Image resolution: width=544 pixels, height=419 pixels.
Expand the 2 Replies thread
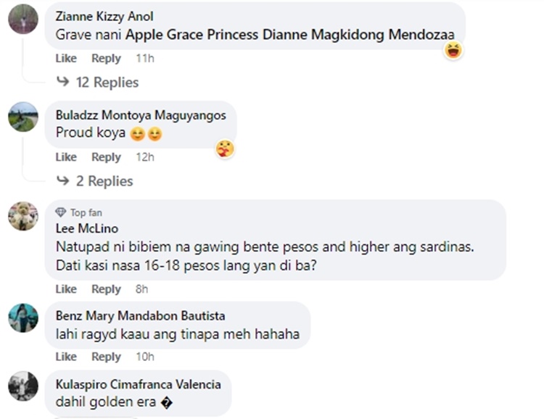coord(104,181)
